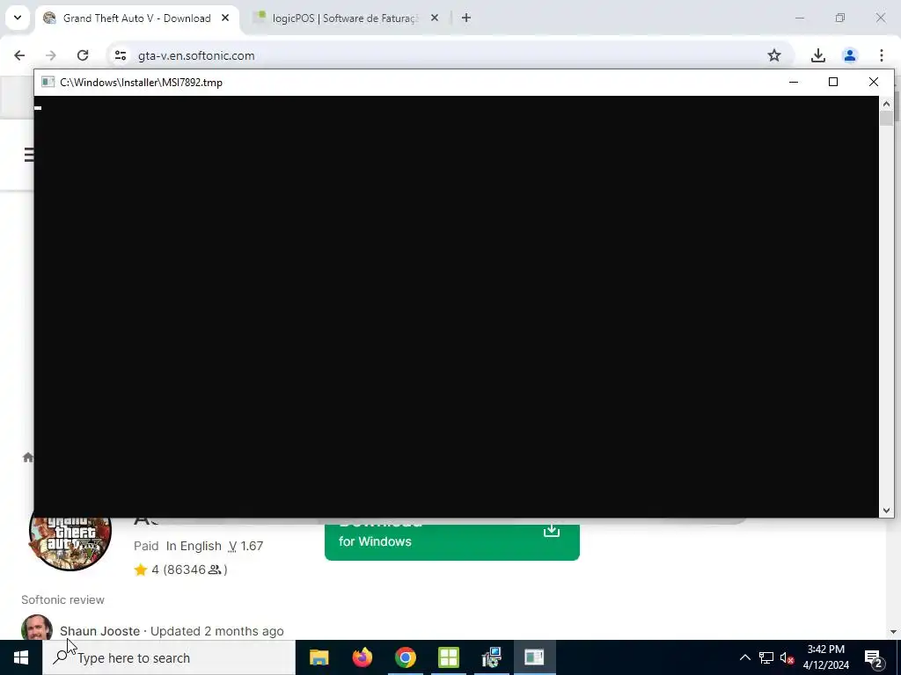
Task: Click Download for Windows button
Action: [451, 541]
